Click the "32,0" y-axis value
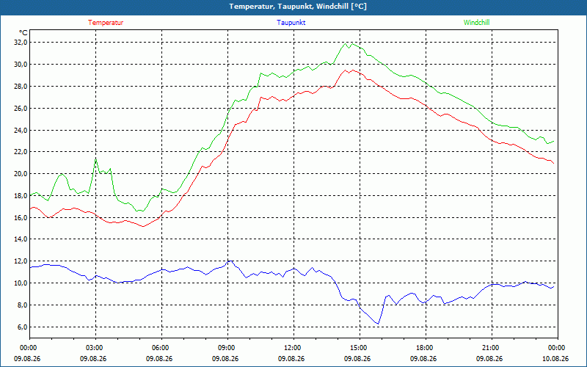The height and width of the screenshot is (367, 587). point(21,43)
